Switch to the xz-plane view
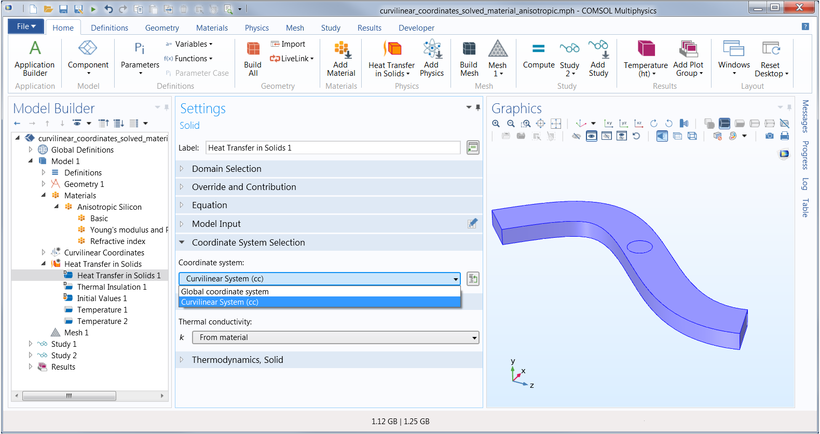The height and width of the screenshot is (434, 820). (x=639, y=124)
